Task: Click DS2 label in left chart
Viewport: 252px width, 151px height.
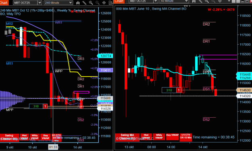Action: (x=81, y=120)
